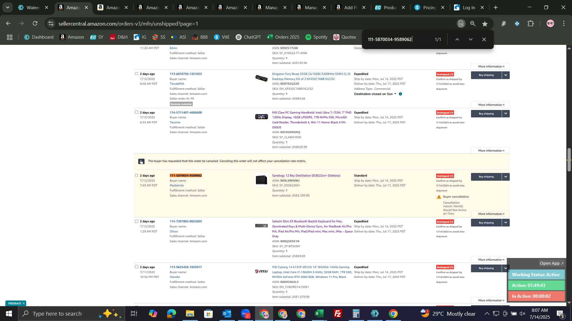Click the page vertical scrollbar thumb
The width and height of the screenshot is (572, 321).
(x=569, y=160)
